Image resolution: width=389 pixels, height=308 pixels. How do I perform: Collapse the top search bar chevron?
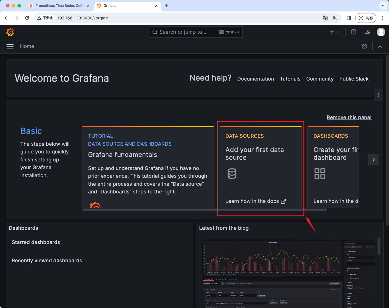(380, 47)
